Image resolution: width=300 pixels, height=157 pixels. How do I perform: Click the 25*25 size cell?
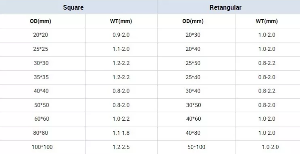pos(41,49)
